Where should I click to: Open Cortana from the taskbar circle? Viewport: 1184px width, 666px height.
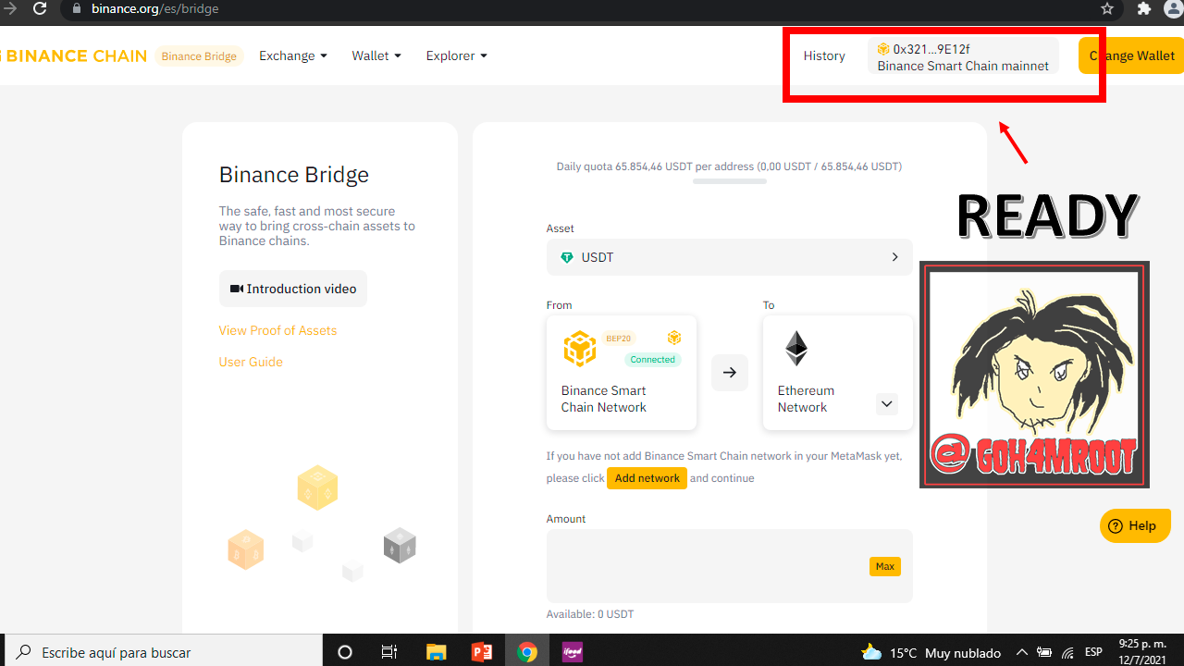click(x=345, y=652)
